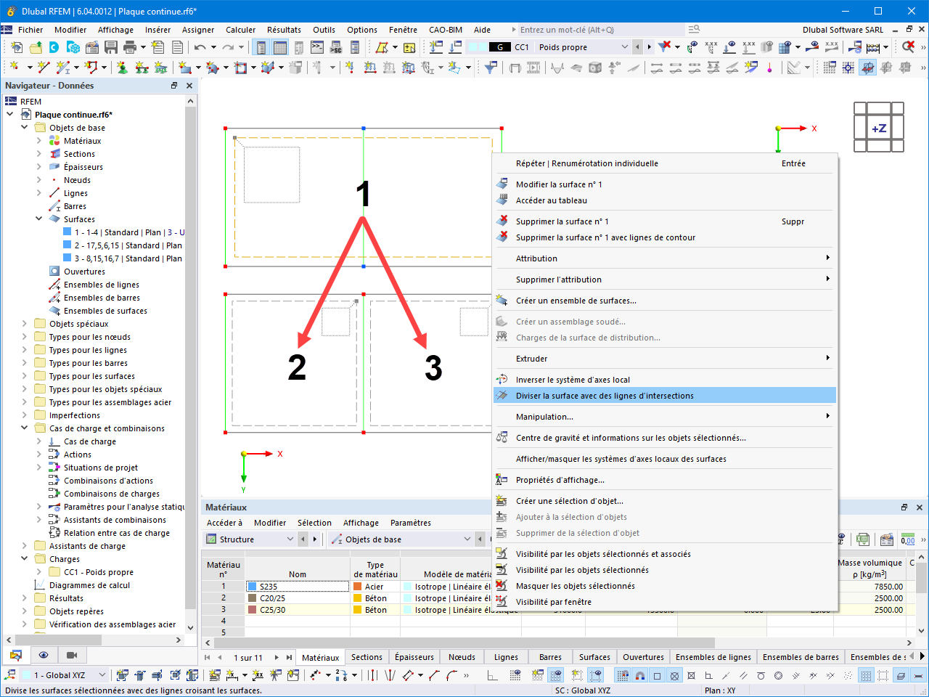Collapse the Charges folder
The width and height of the screenshot is (929, 697).
[x=25, y=559]
